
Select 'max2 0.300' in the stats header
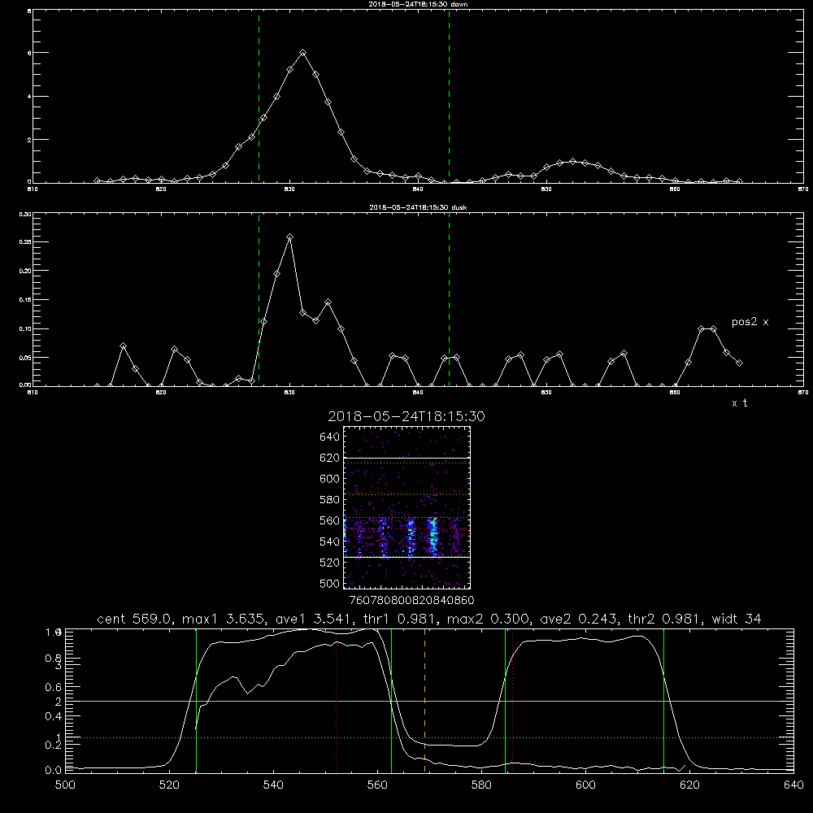[x=488, y=619]
